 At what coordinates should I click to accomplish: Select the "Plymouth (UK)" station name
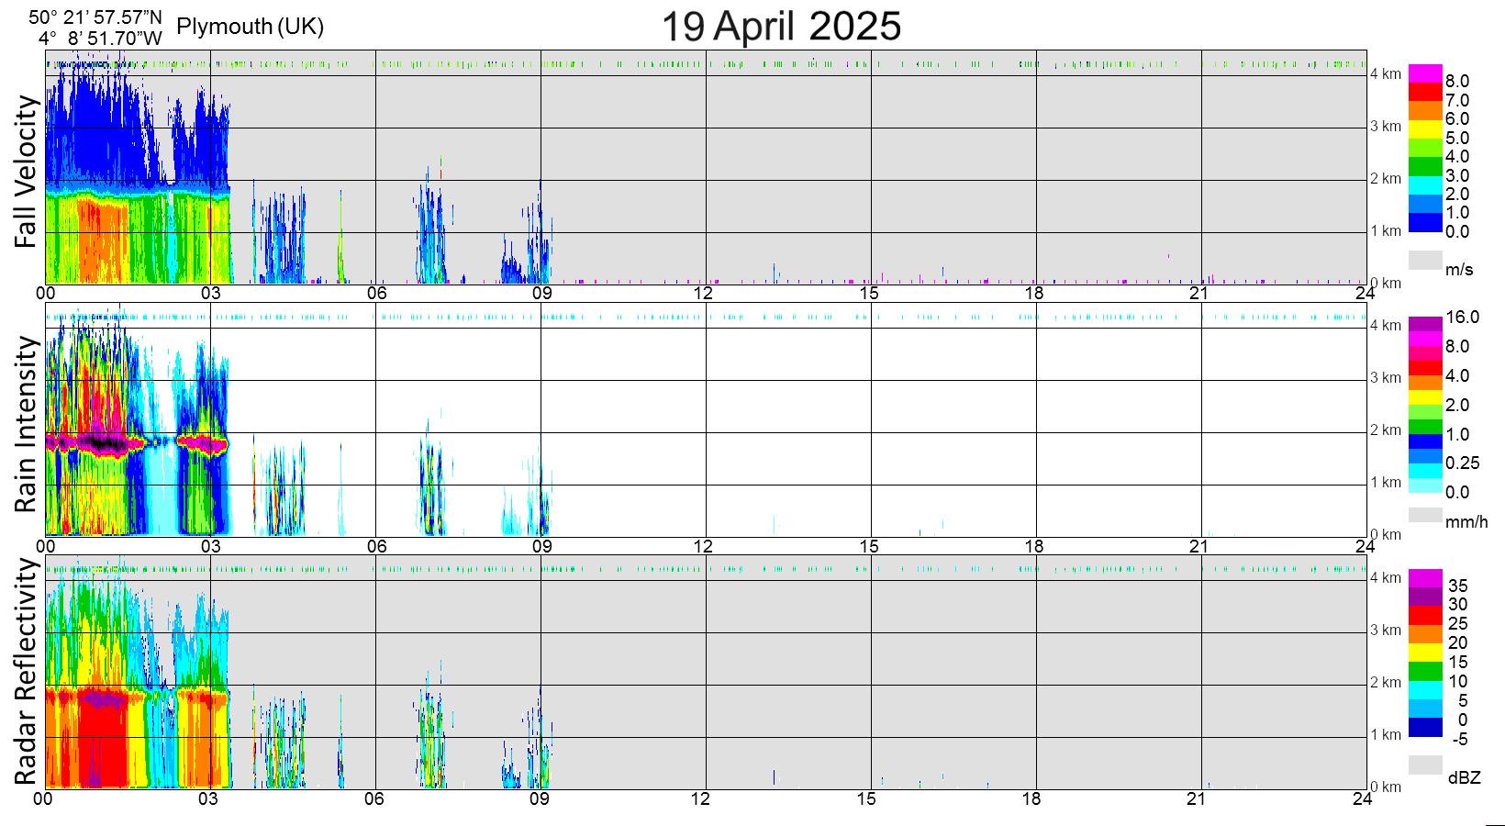pyautogui.click(x=250, y=27)
